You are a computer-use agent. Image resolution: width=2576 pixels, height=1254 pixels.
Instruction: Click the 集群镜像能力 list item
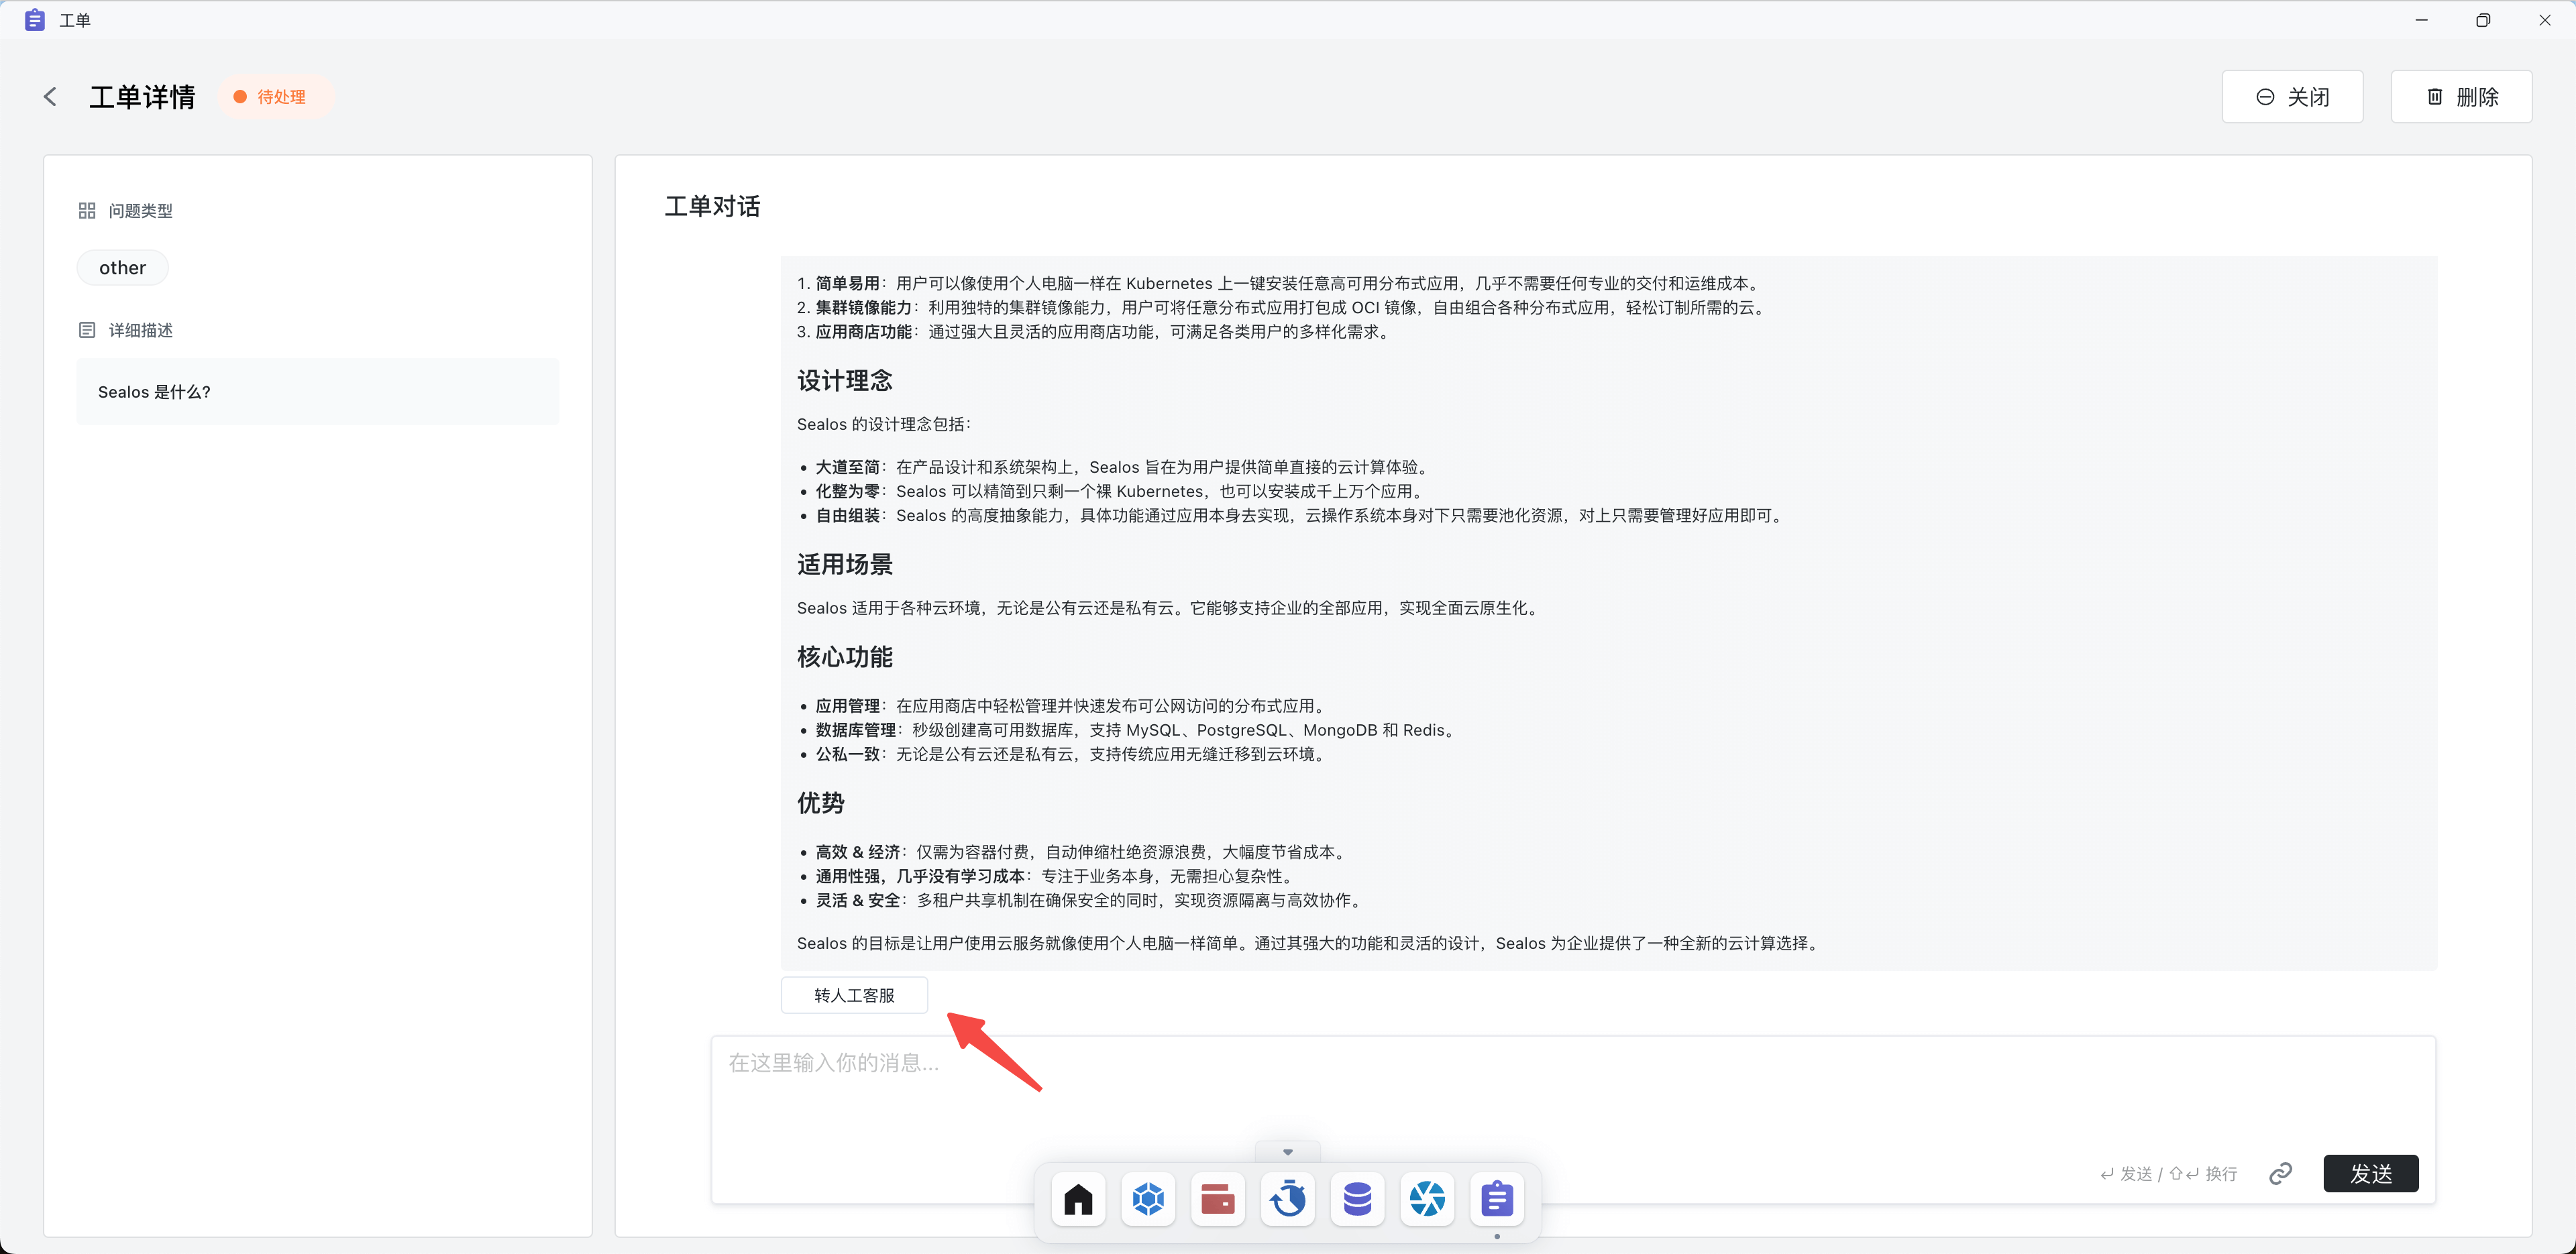pyautogui.click(x=1283, y=308)
